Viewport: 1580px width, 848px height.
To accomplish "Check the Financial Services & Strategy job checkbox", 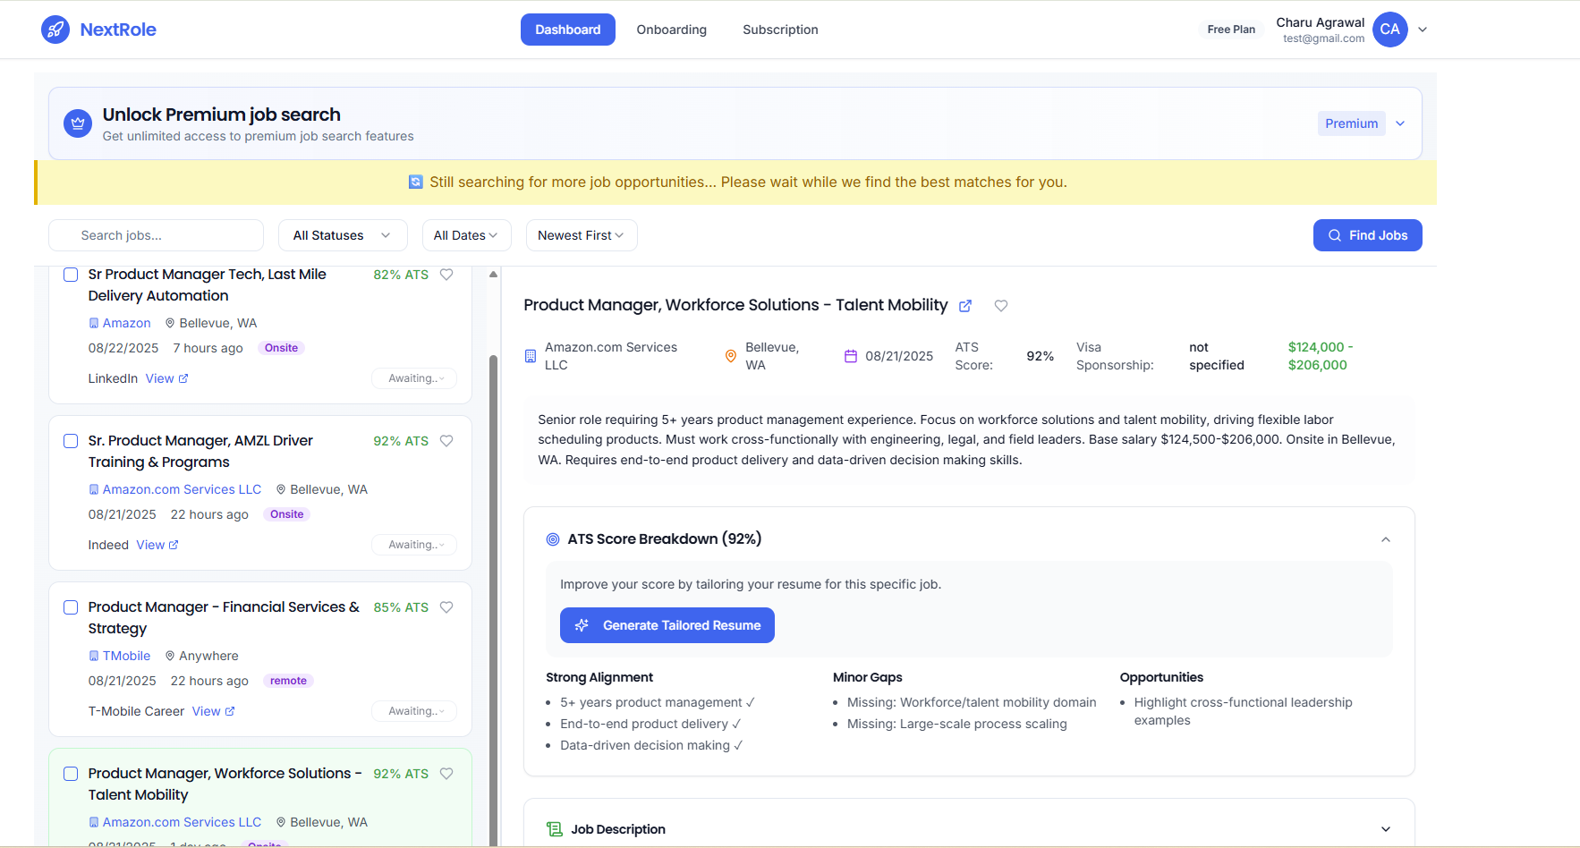I will [71, 607].
